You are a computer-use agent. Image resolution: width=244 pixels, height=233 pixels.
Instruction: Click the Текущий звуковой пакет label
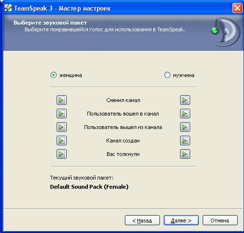pyautogui.click(x=82, y=178)
